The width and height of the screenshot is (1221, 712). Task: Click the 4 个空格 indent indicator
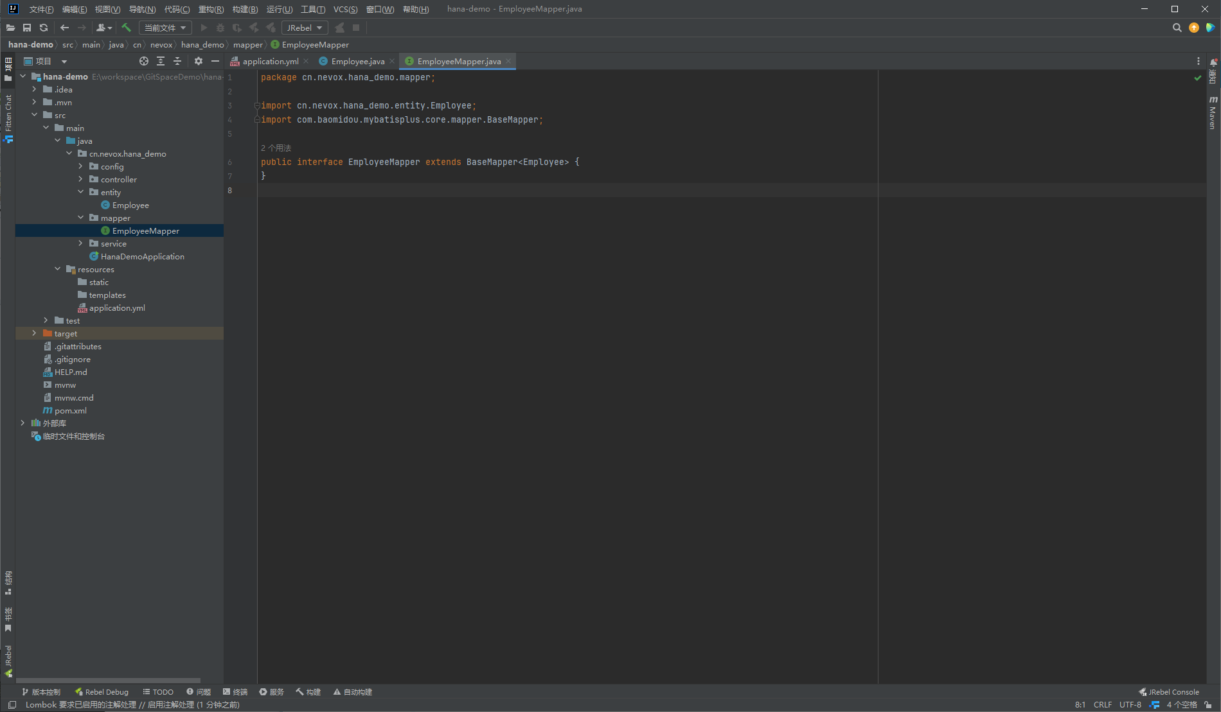coord(1182,704)
